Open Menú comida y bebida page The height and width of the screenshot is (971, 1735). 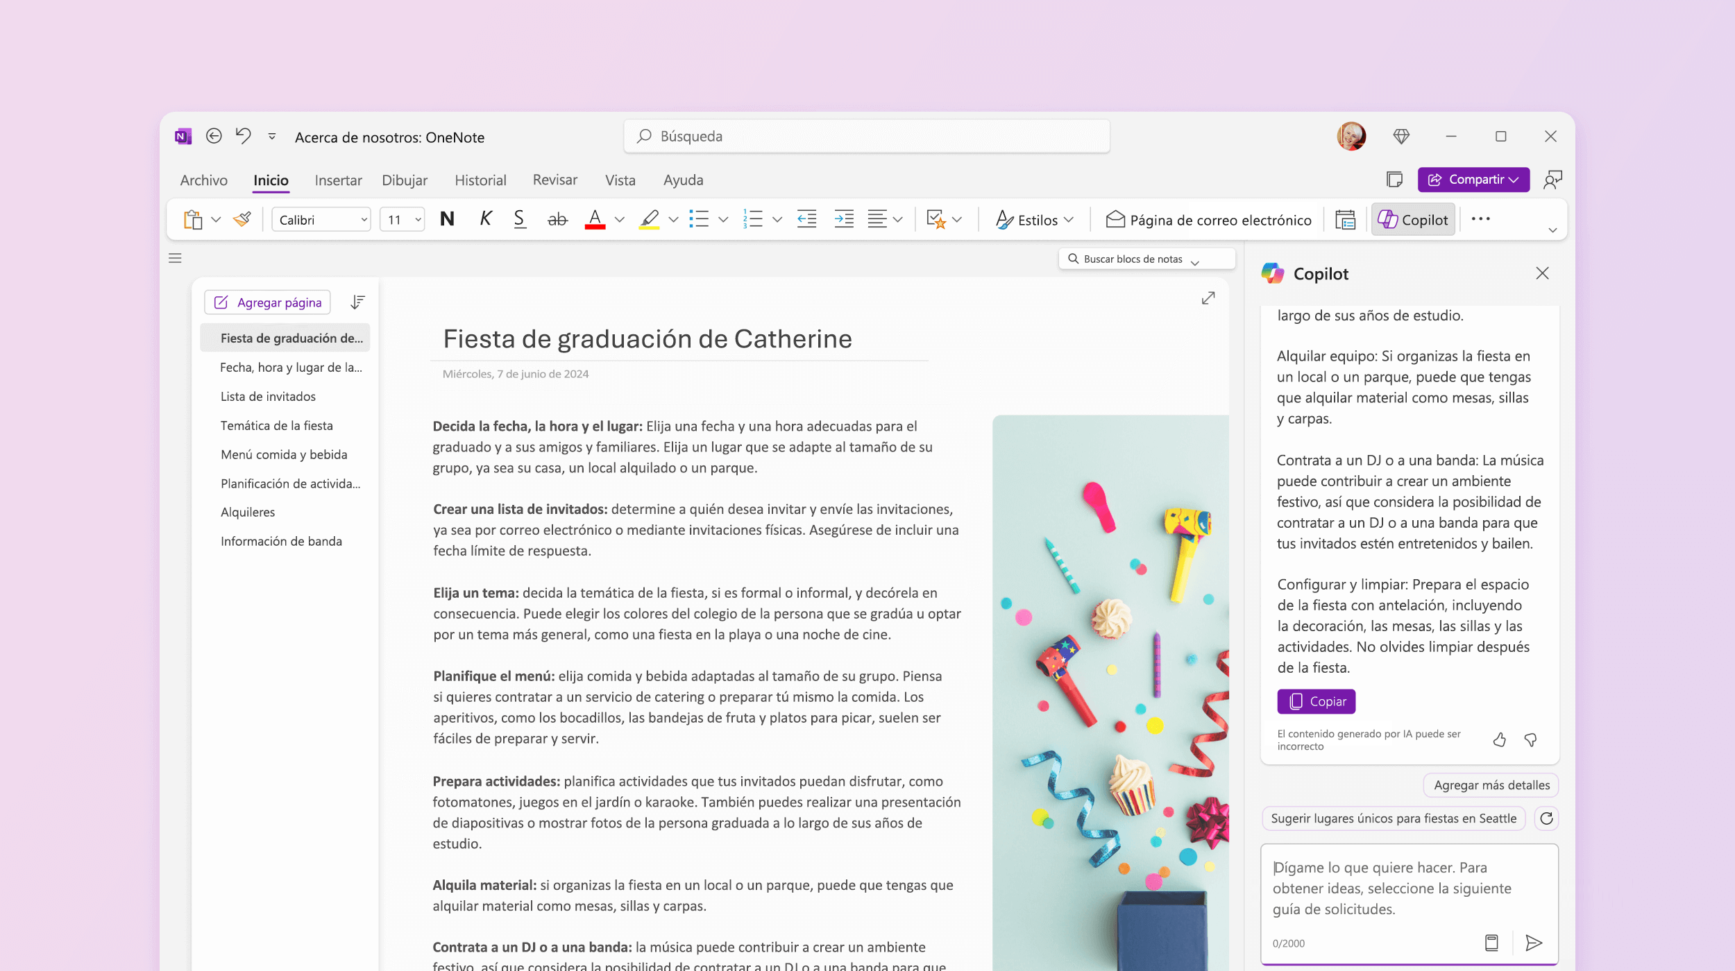pos(285,455)
